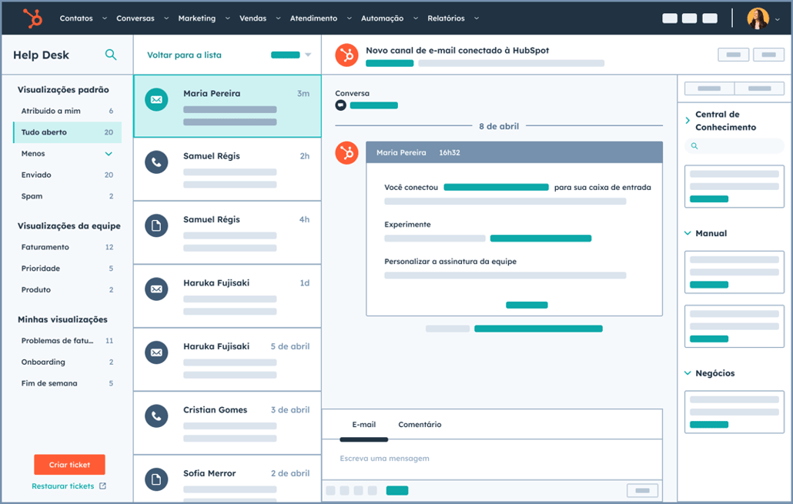The height and width of the screenshot is (504, 793).
Task: Open the Help Desk search icon
Action: coord(111,55)
